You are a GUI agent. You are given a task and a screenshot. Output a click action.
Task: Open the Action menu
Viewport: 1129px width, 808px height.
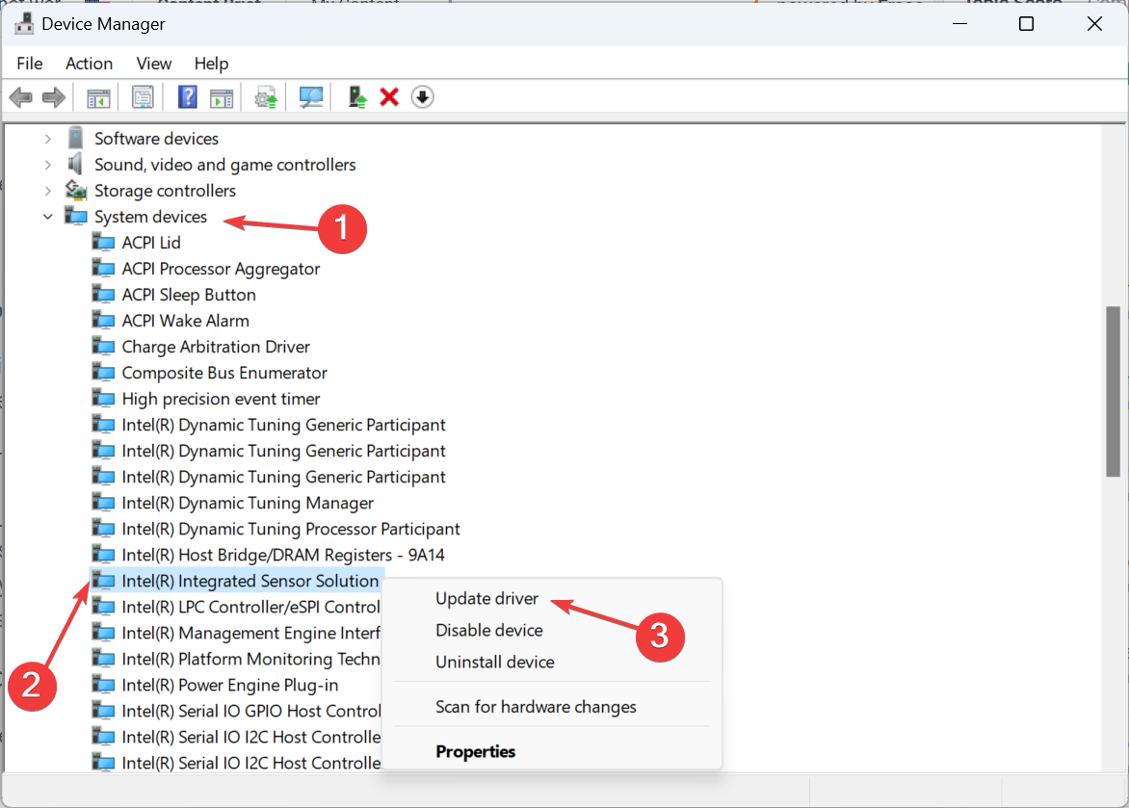click(x=90, y=64)
